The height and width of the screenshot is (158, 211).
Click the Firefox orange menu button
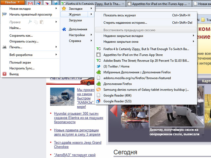[13, 2]
